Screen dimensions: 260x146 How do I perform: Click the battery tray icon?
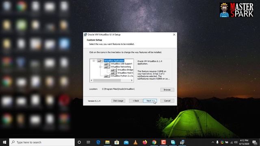(227, 142)
